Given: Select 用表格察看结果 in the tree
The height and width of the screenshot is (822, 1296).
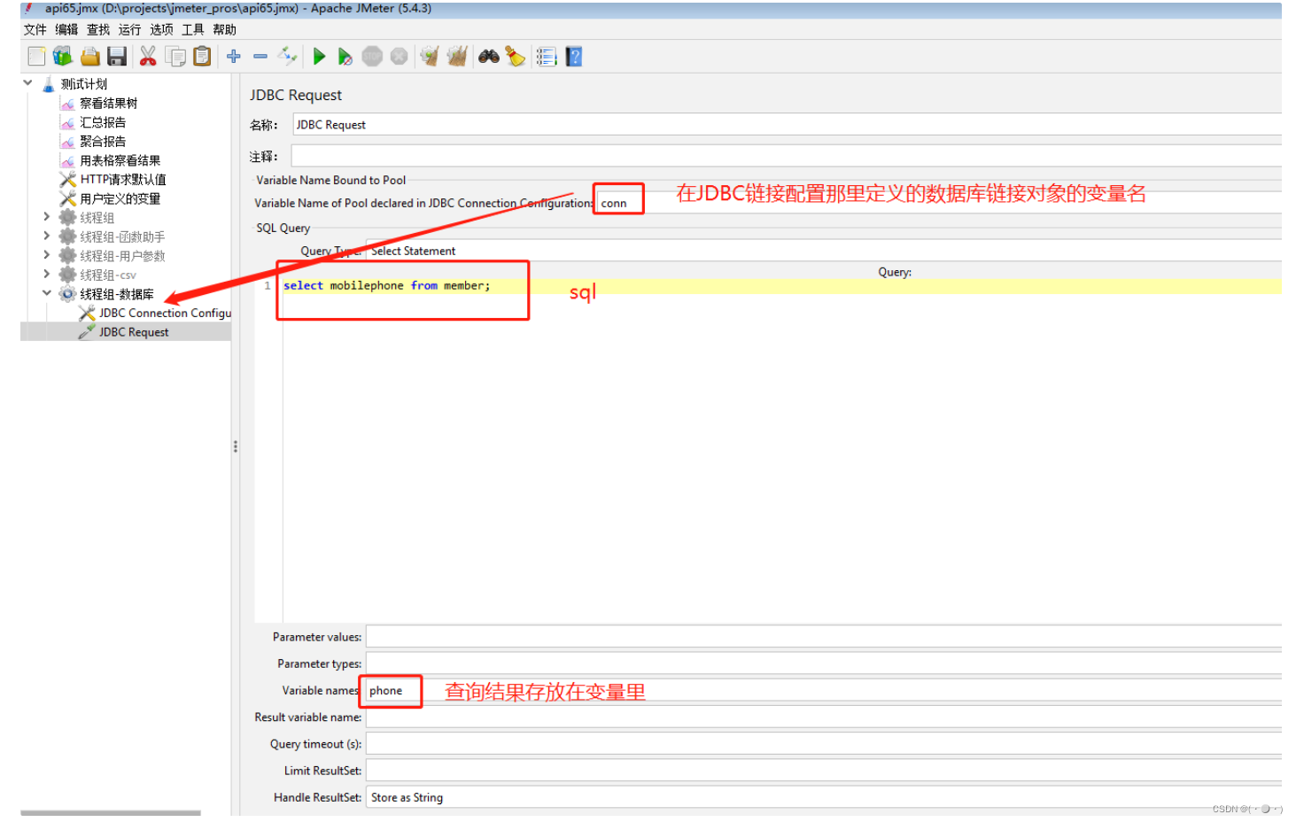Looking at the screenshot, I should [120, 160].
